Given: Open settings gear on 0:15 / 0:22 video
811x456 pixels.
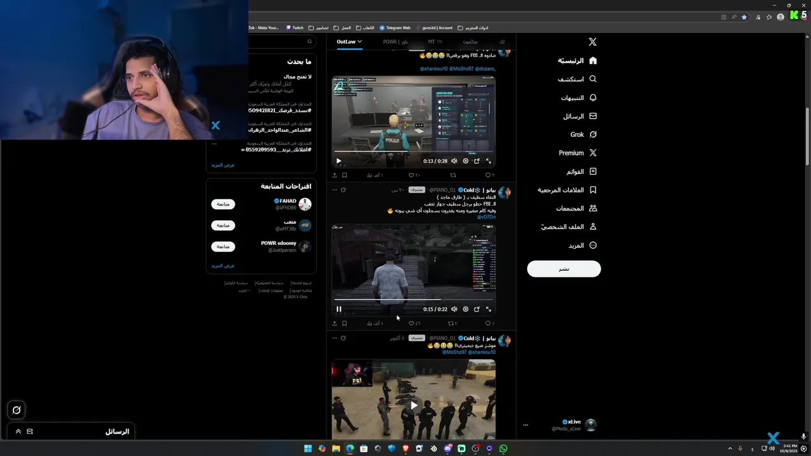Looking at the screenshot, I should [x=466, y=309].
